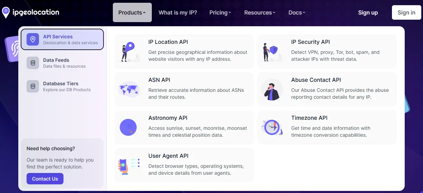Select the Database Tiers category
This screenshot has width=423, height=193.
tap(62, 86)
